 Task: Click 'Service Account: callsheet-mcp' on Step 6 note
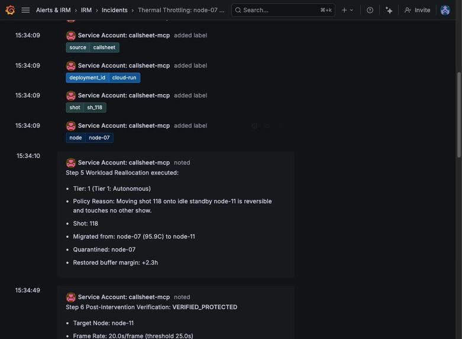click(x=124, y=297)
